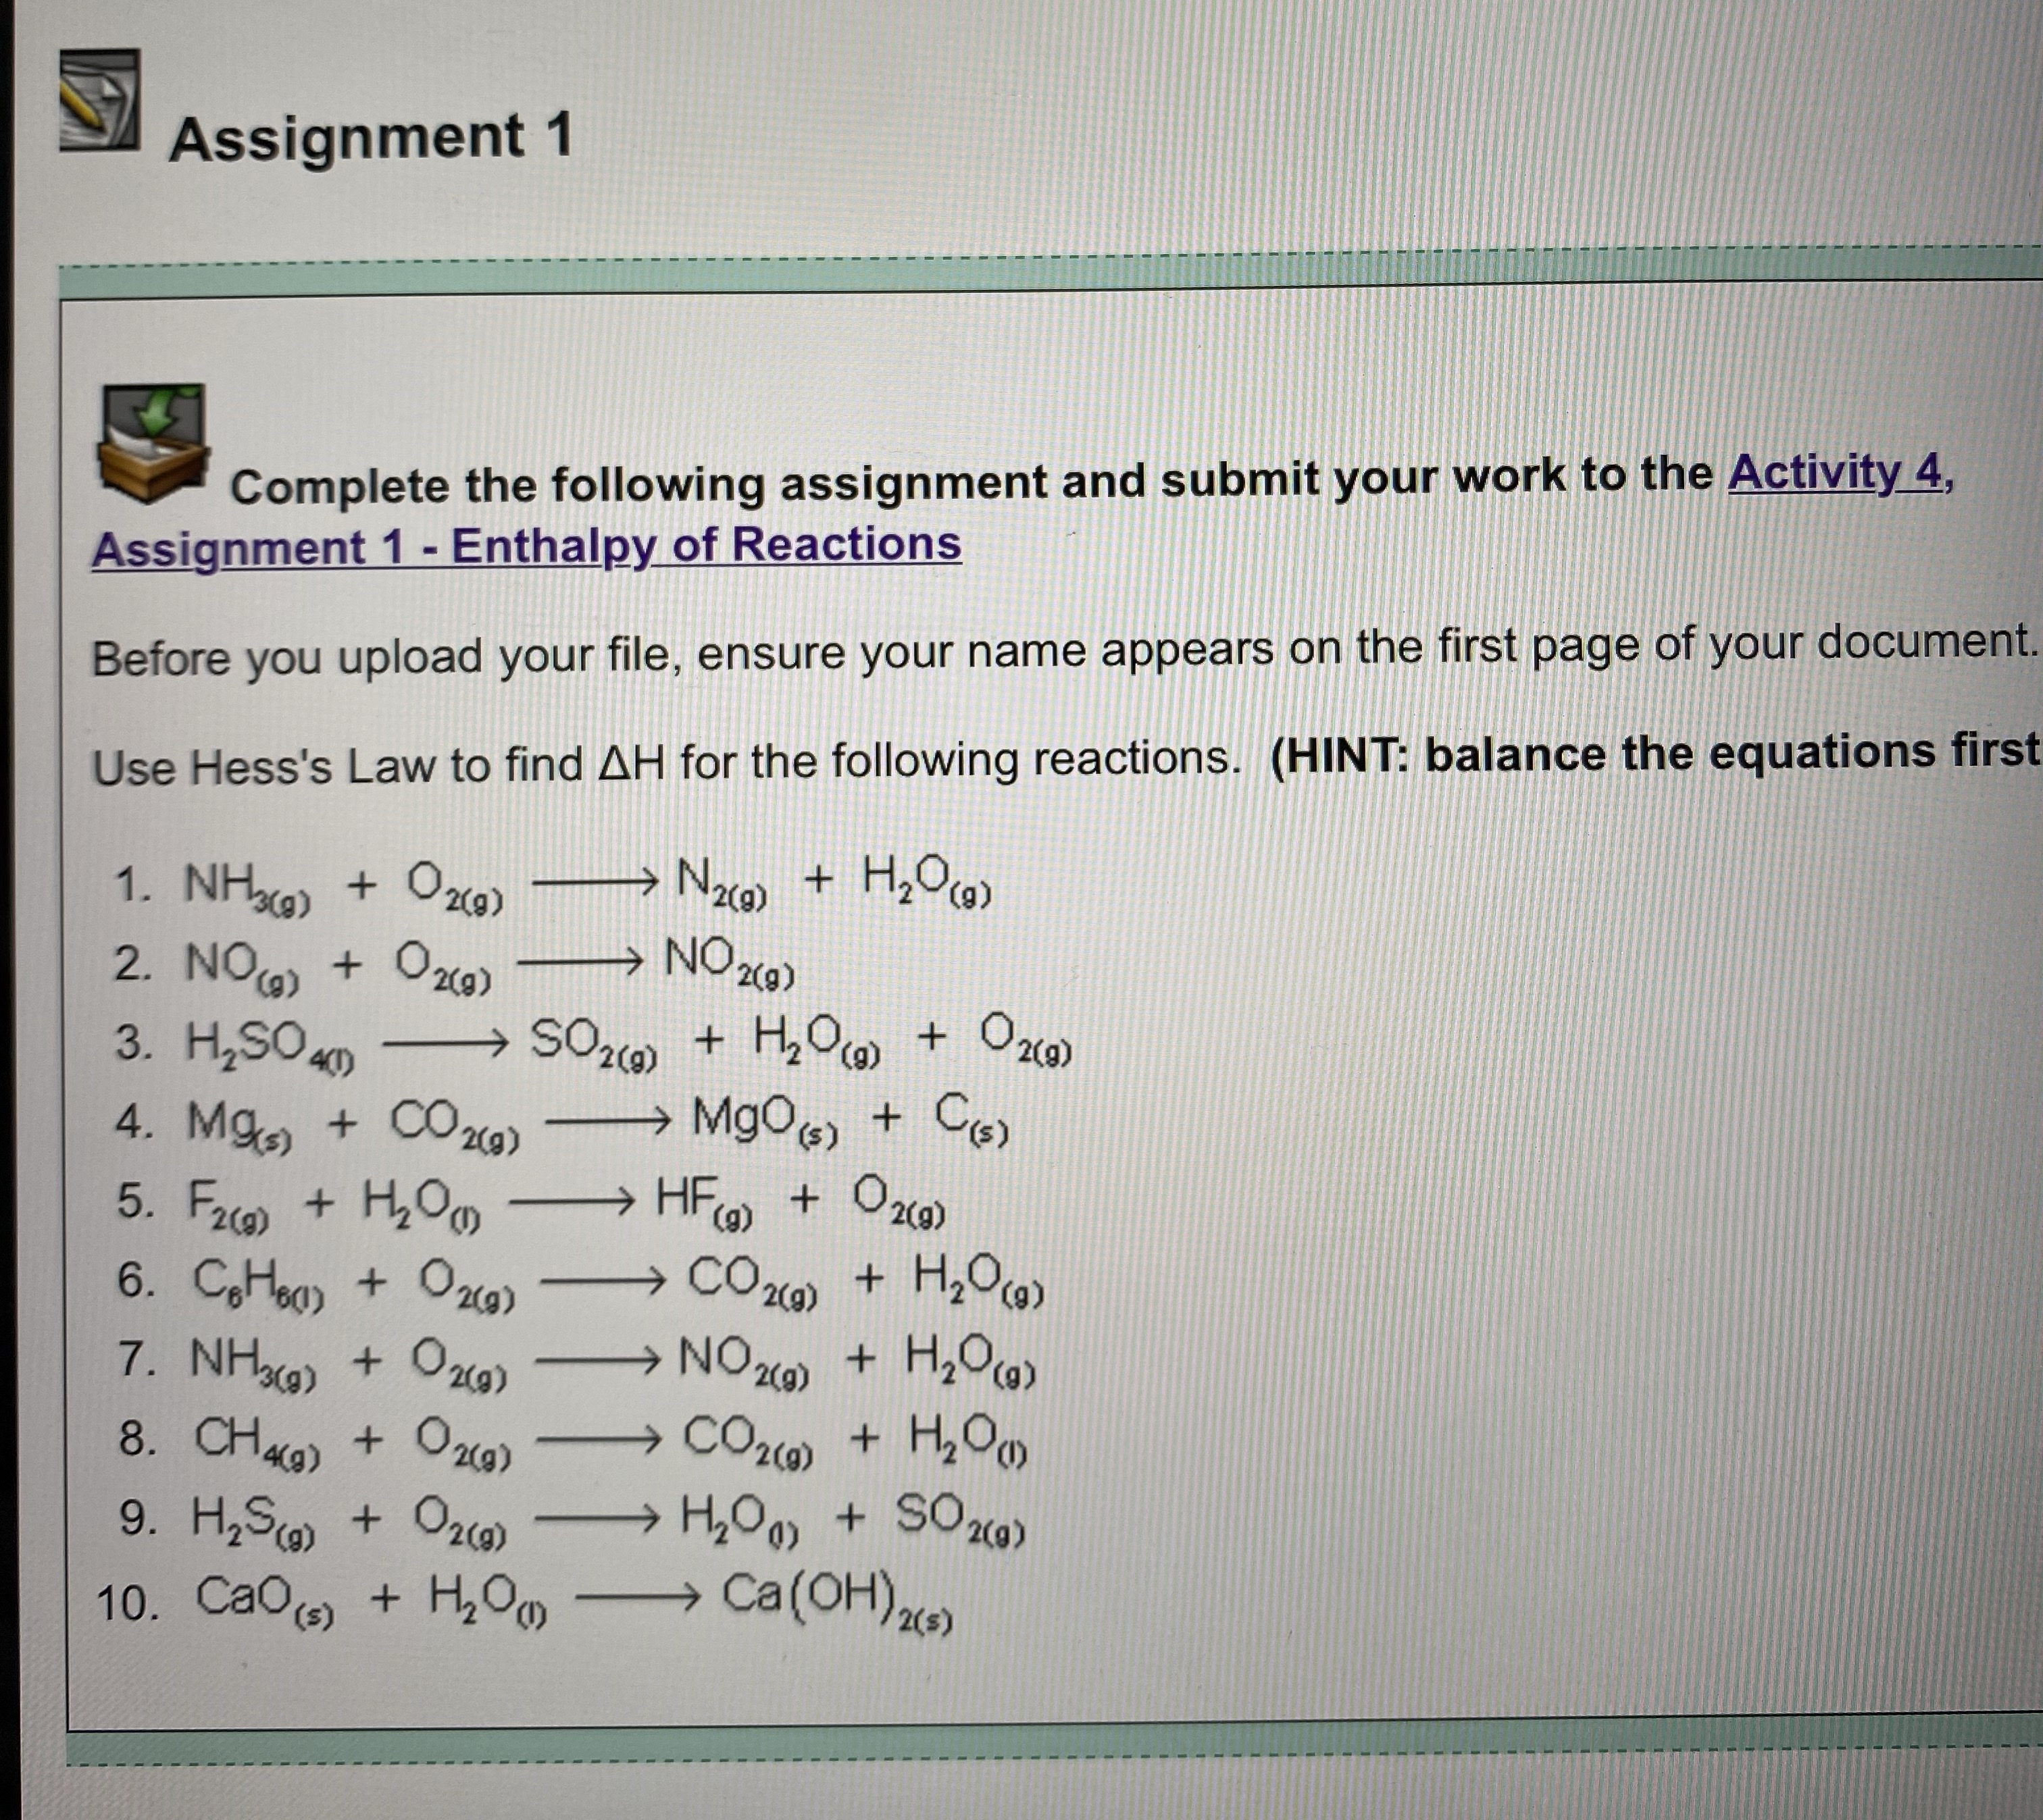Click the Assignment 1 heading

(370, 137)
